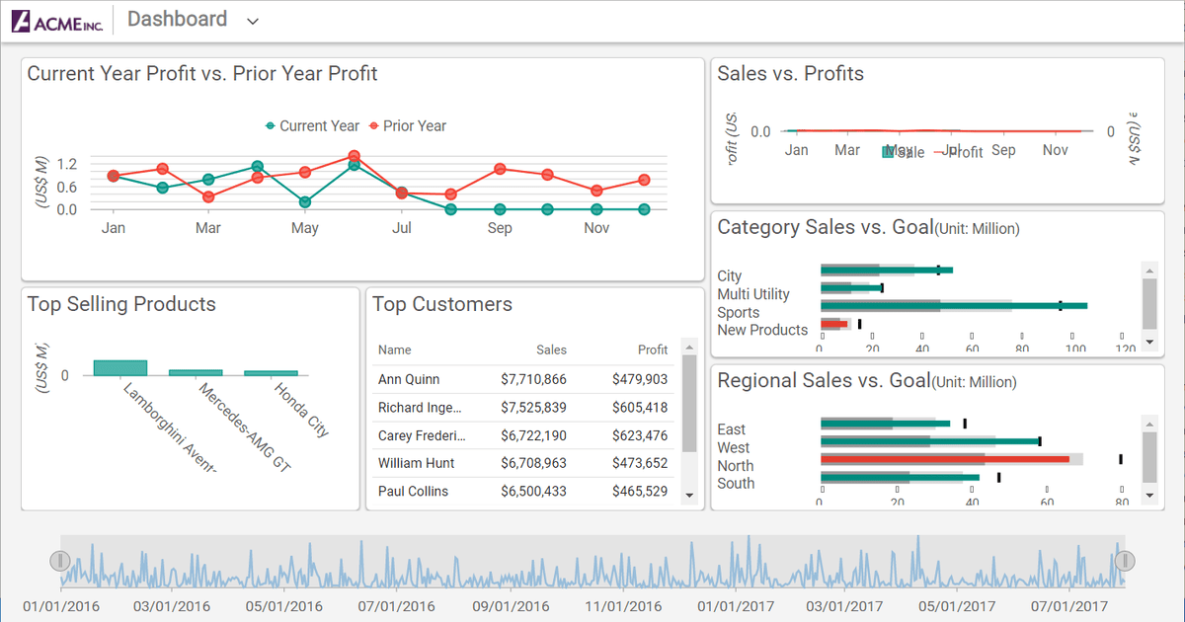Toggle Prior Year legend series
Viewport: 1185px width, 622px height.
tap(407, 126)
